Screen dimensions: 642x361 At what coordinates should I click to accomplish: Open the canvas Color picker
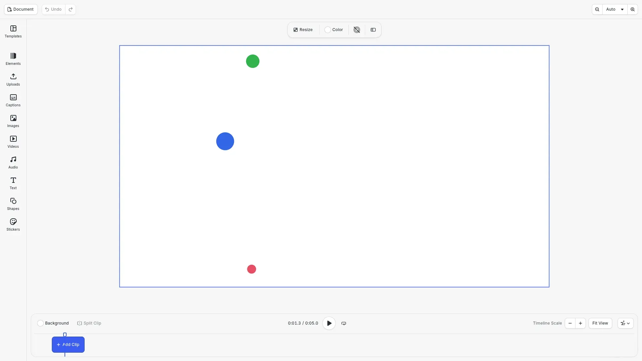pyautogui.click(x=334, y=30)
